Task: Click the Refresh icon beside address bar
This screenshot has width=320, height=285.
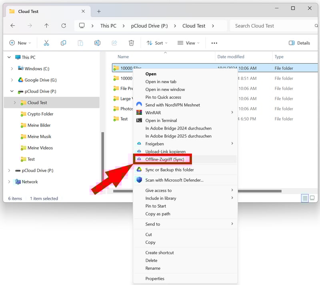Action: click(x=64, y=26)
